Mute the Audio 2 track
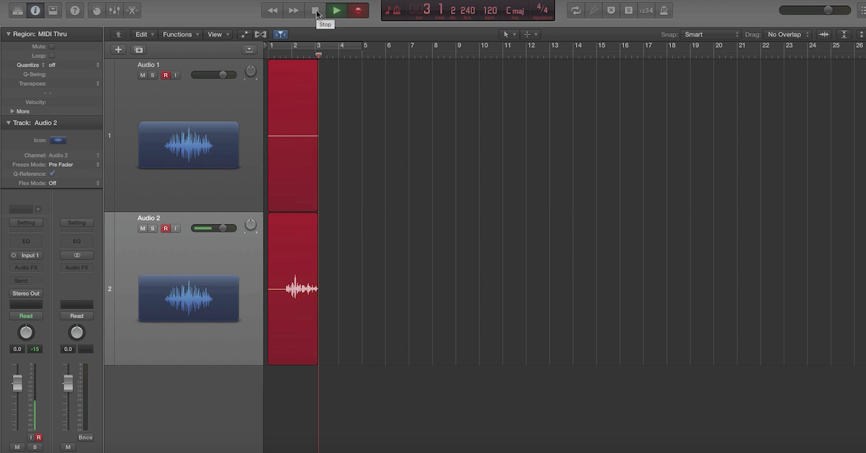 pos(142,228)
